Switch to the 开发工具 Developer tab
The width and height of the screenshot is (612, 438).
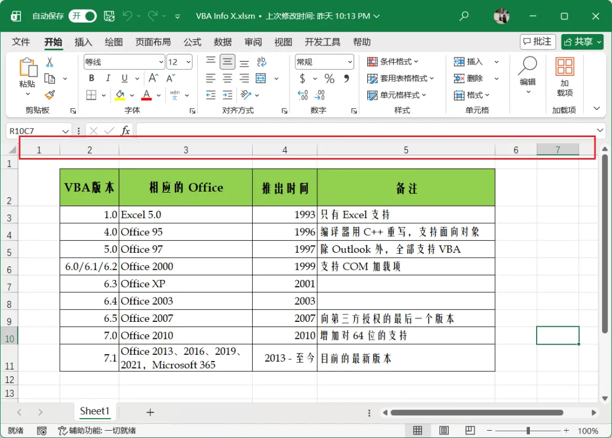click(x=322, y=42)
